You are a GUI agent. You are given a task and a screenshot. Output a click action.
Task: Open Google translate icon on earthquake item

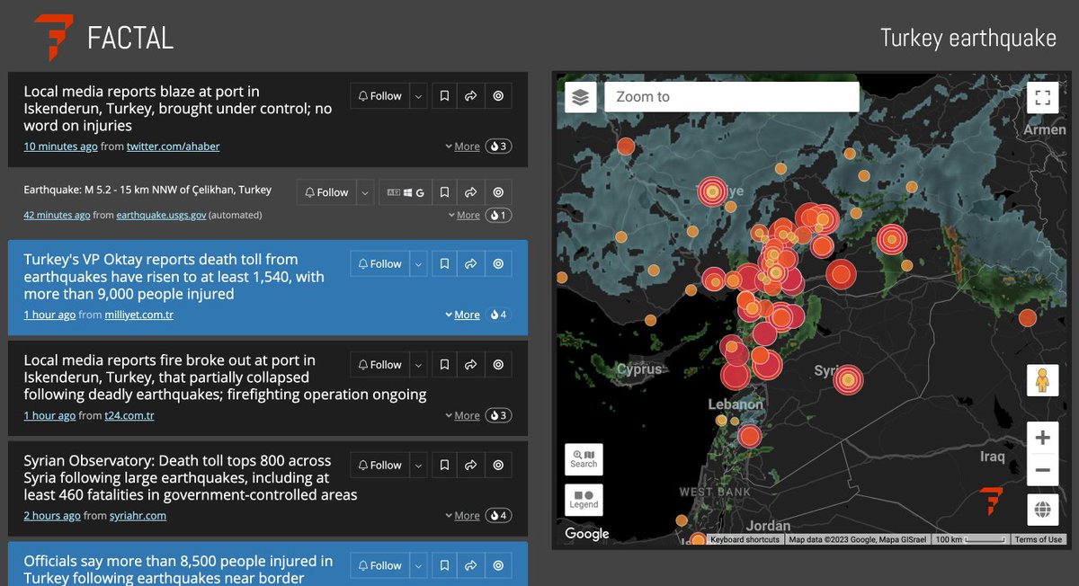[420, 192]
